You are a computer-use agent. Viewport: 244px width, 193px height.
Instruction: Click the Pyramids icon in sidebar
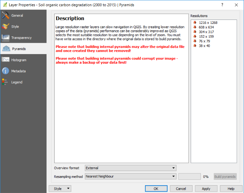[6, 49]
